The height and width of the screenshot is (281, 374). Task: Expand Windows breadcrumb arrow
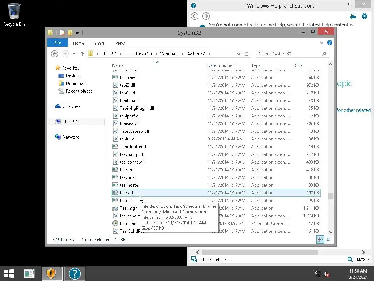click(x=182, y=54)
